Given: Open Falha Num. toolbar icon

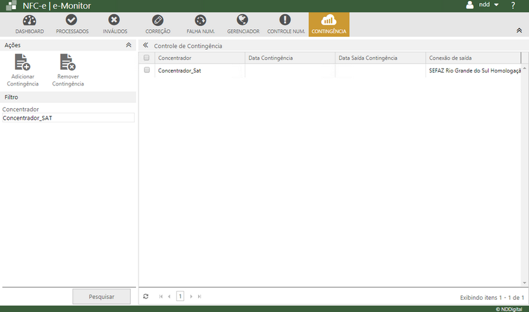Looking at the screenshot, I should pos(200,21).
